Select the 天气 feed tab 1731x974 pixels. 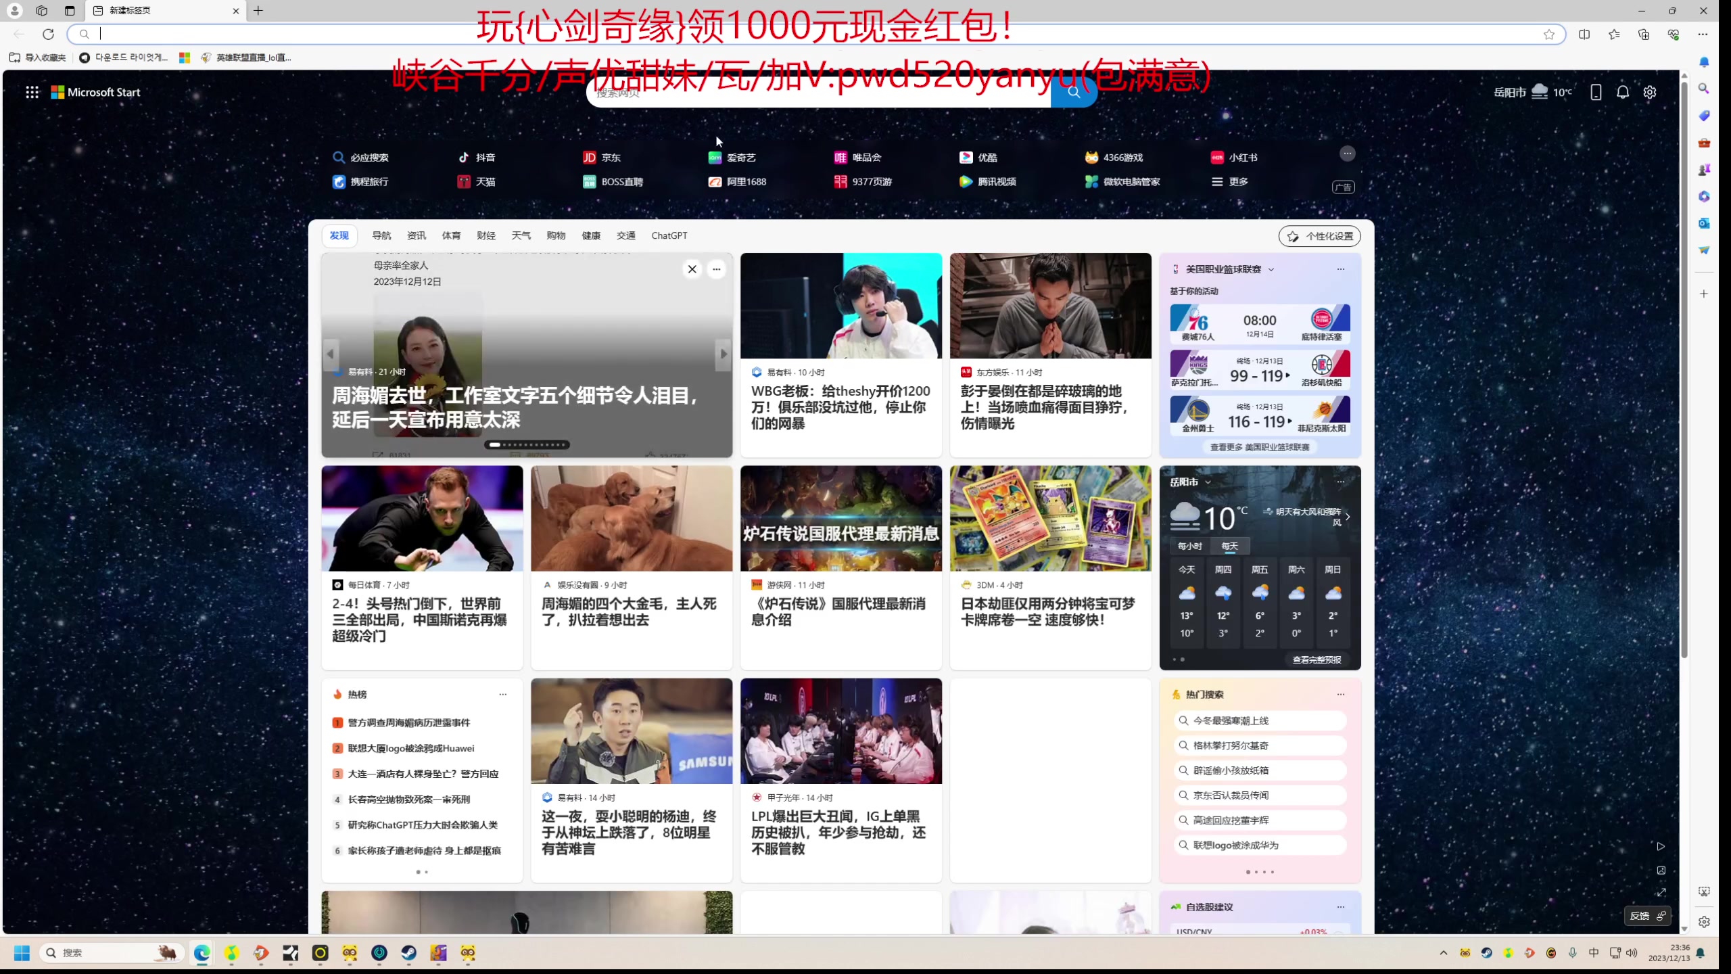click(x=521, y=235)
